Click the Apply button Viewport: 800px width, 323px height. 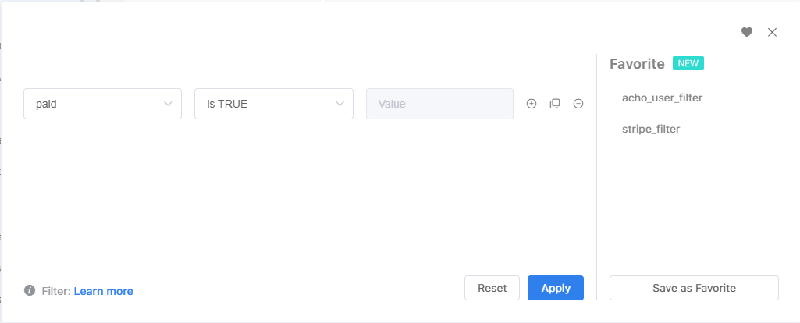point(556,288)
